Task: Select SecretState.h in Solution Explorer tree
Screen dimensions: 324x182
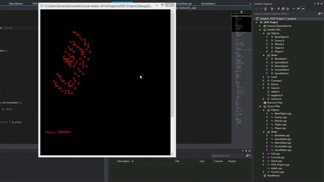Action: click(281, 73)
